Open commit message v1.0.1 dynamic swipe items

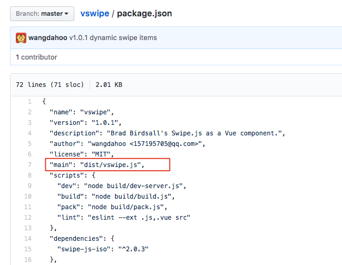tap(113, 38)
